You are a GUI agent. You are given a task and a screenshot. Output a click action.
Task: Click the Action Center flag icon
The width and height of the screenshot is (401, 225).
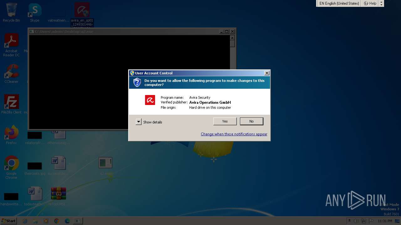[371, 221]
